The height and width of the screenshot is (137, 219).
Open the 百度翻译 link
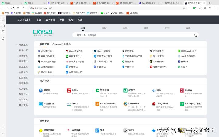click(x=72, y=67)
